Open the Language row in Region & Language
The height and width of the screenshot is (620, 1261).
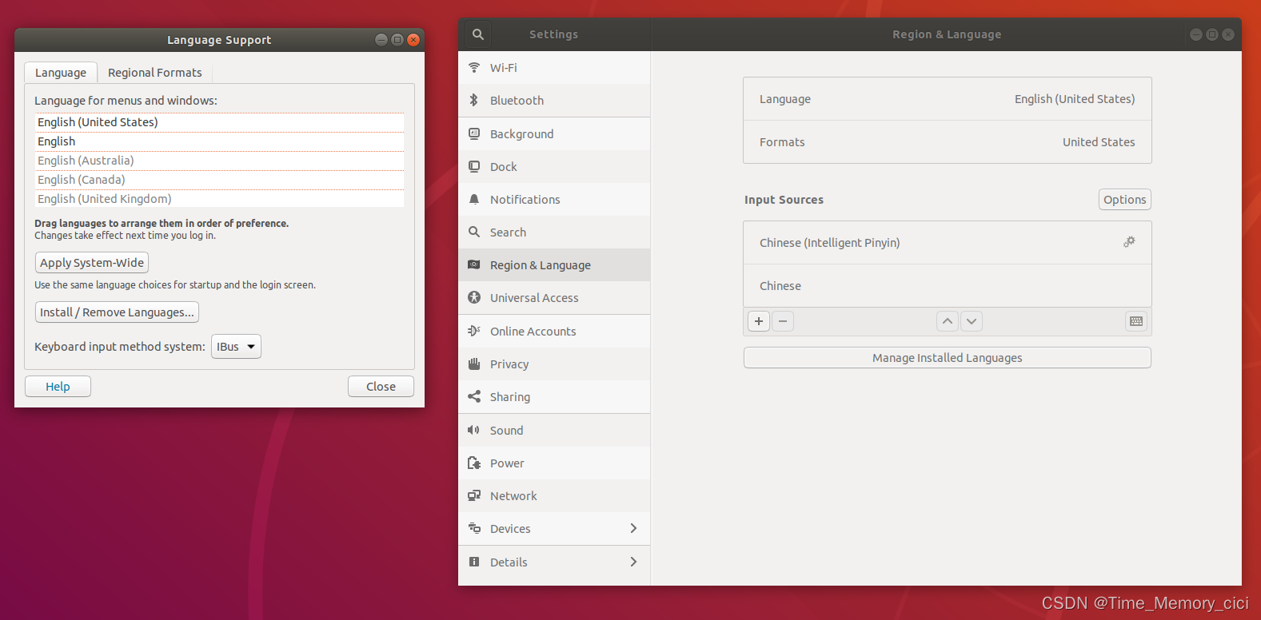[x=948, y=99]
